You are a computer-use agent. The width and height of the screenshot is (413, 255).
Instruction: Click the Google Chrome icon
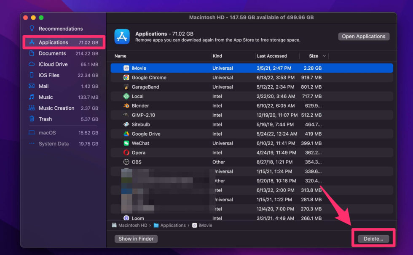[126, 77]
